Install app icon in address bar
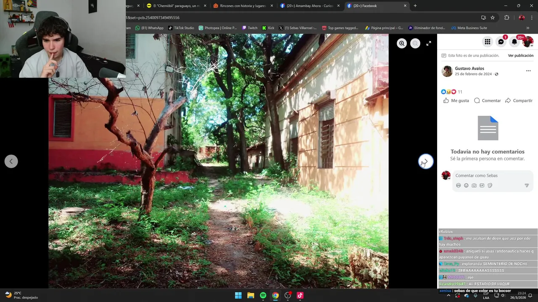The height and width of the screenshot is (302, 538). (x=483, y=18)
